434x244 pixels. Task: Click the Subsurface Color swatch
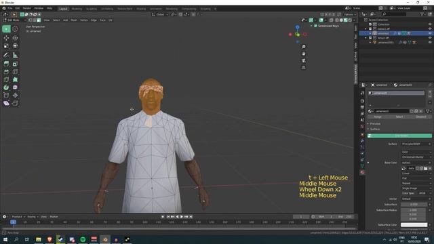(414, 225)
